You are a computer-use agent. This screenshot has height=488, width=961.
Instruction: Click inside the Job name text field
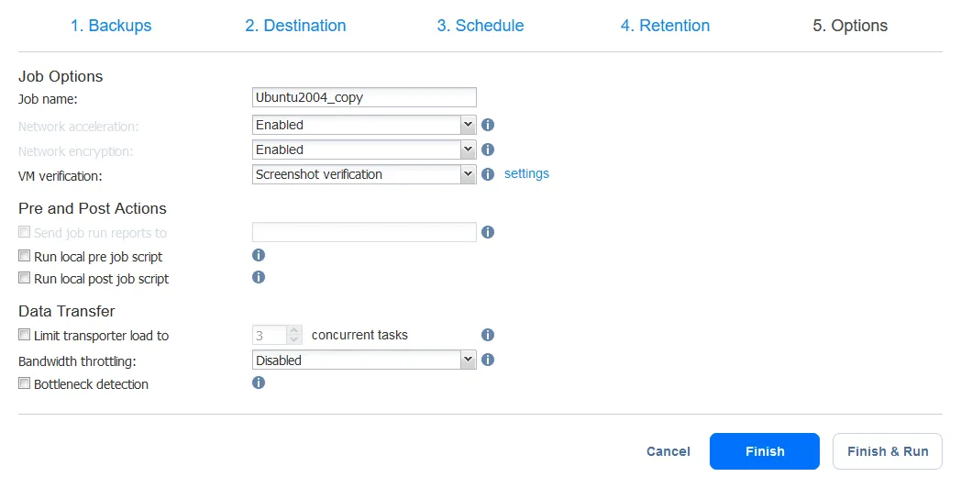click(364, 97)
